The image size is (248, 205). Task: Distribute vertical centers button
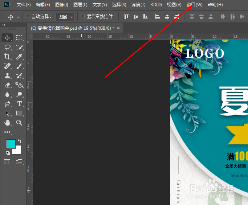[201, 17]
